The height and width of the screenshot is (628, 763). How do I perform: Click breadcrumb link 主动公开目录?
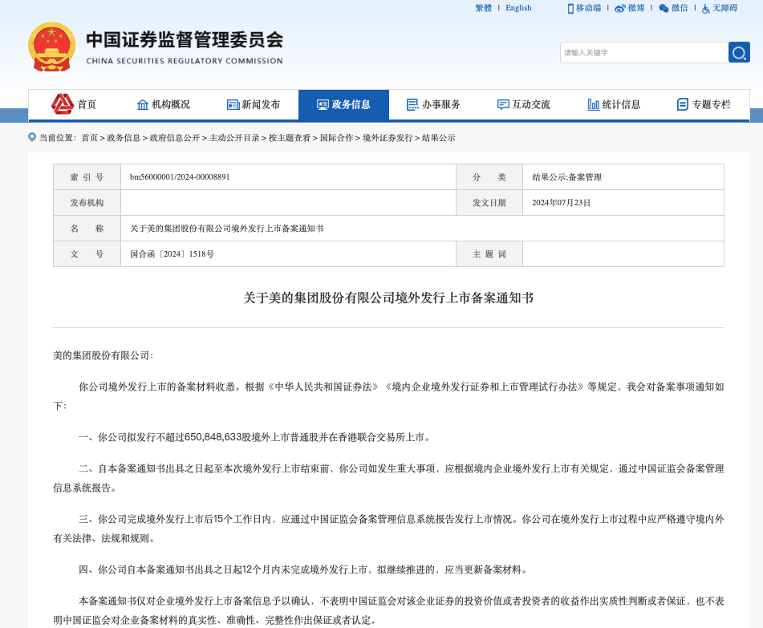tap(234, 138)
